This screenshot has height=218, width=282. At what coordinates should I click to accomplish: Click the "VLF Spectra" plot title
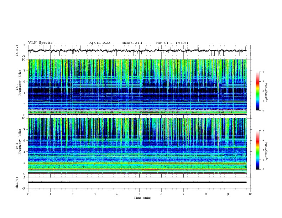coord(40,43)
